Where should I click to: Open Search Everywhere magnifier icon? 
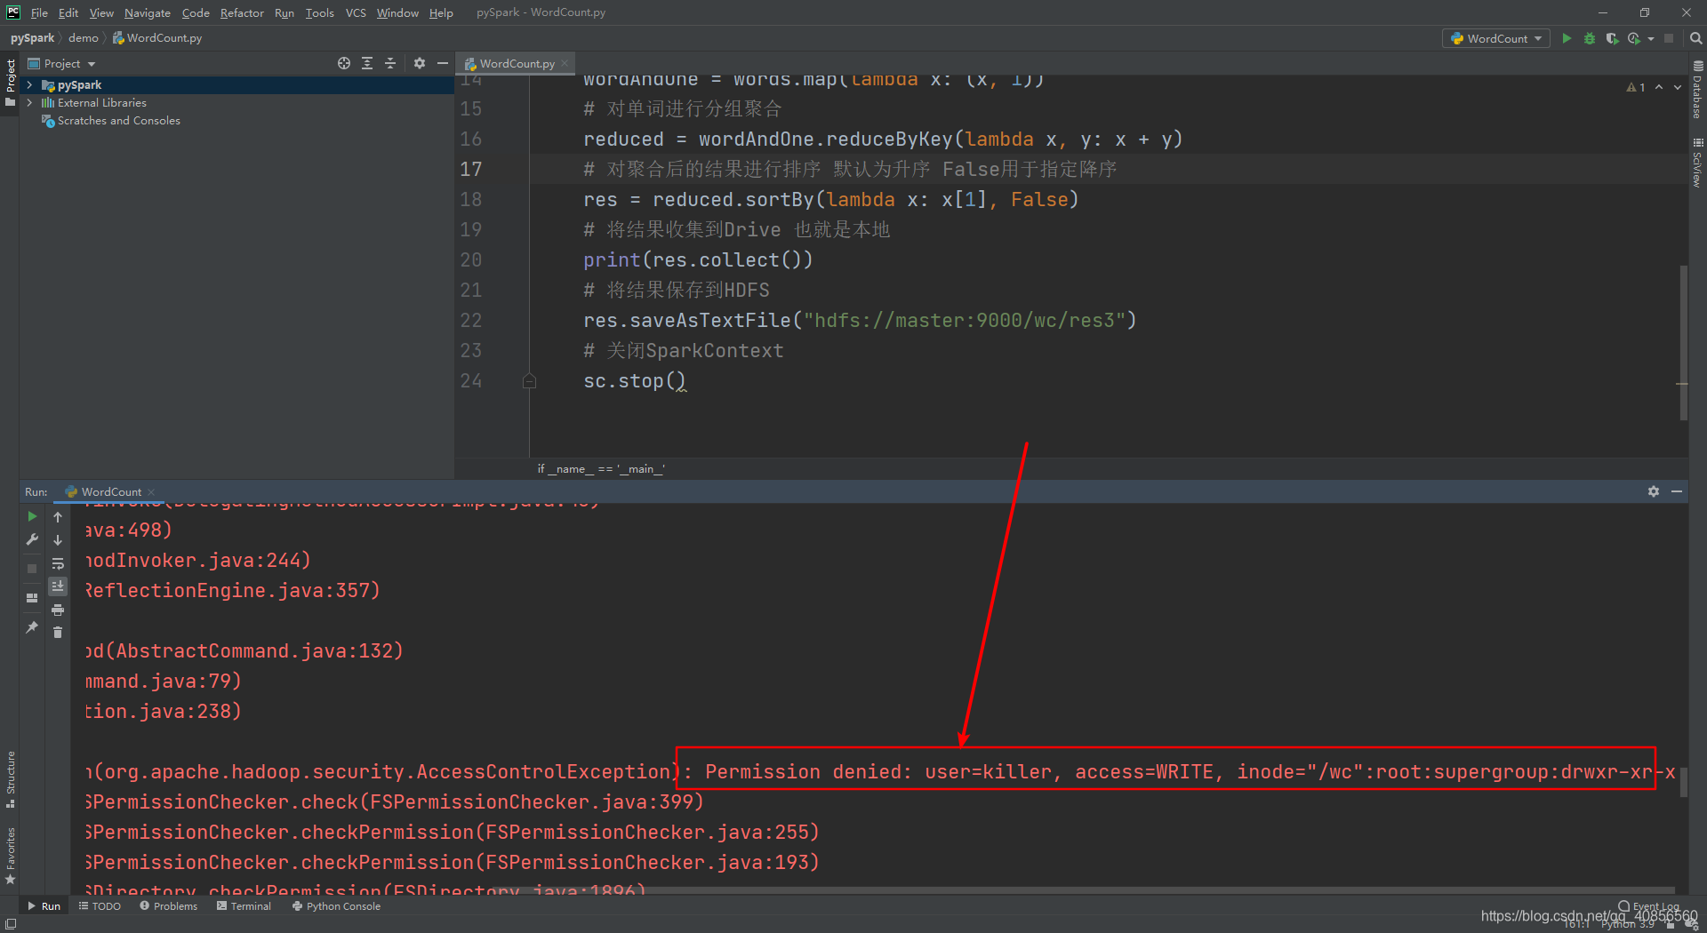(x=1695, y=38)
